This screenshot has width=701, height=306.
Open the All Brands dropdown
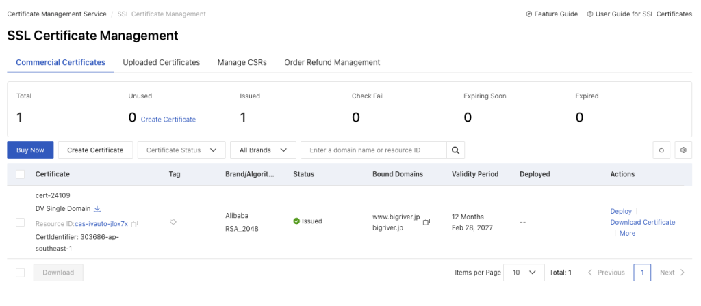point(263,150)
